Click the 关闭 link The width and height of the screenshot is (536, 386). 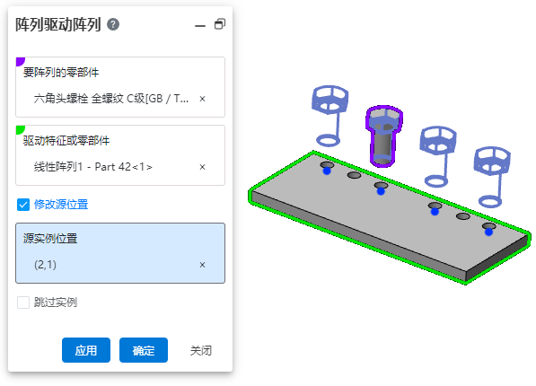tap(201, 350)
